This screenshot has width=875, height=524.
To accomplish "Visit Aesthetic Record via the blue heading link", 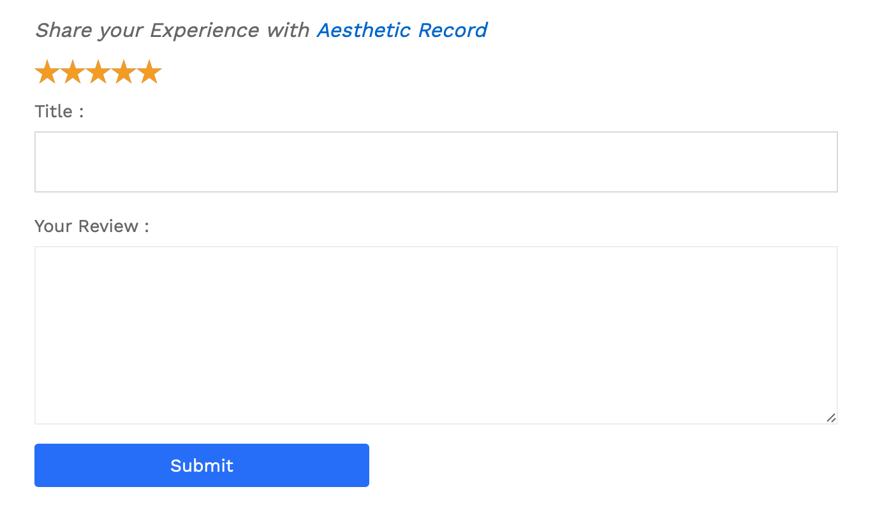I will pyautogui.click(x=402, y=30).
